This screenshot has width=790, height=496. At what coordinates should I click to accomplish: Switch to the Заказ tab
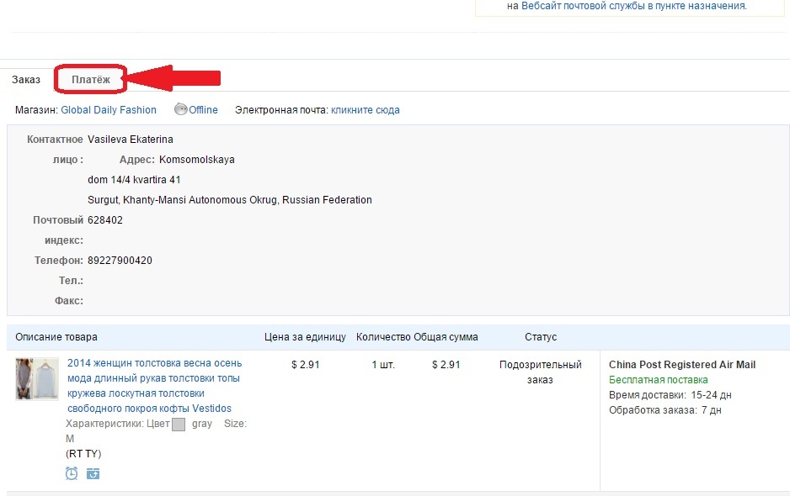(x=26, y=79)
